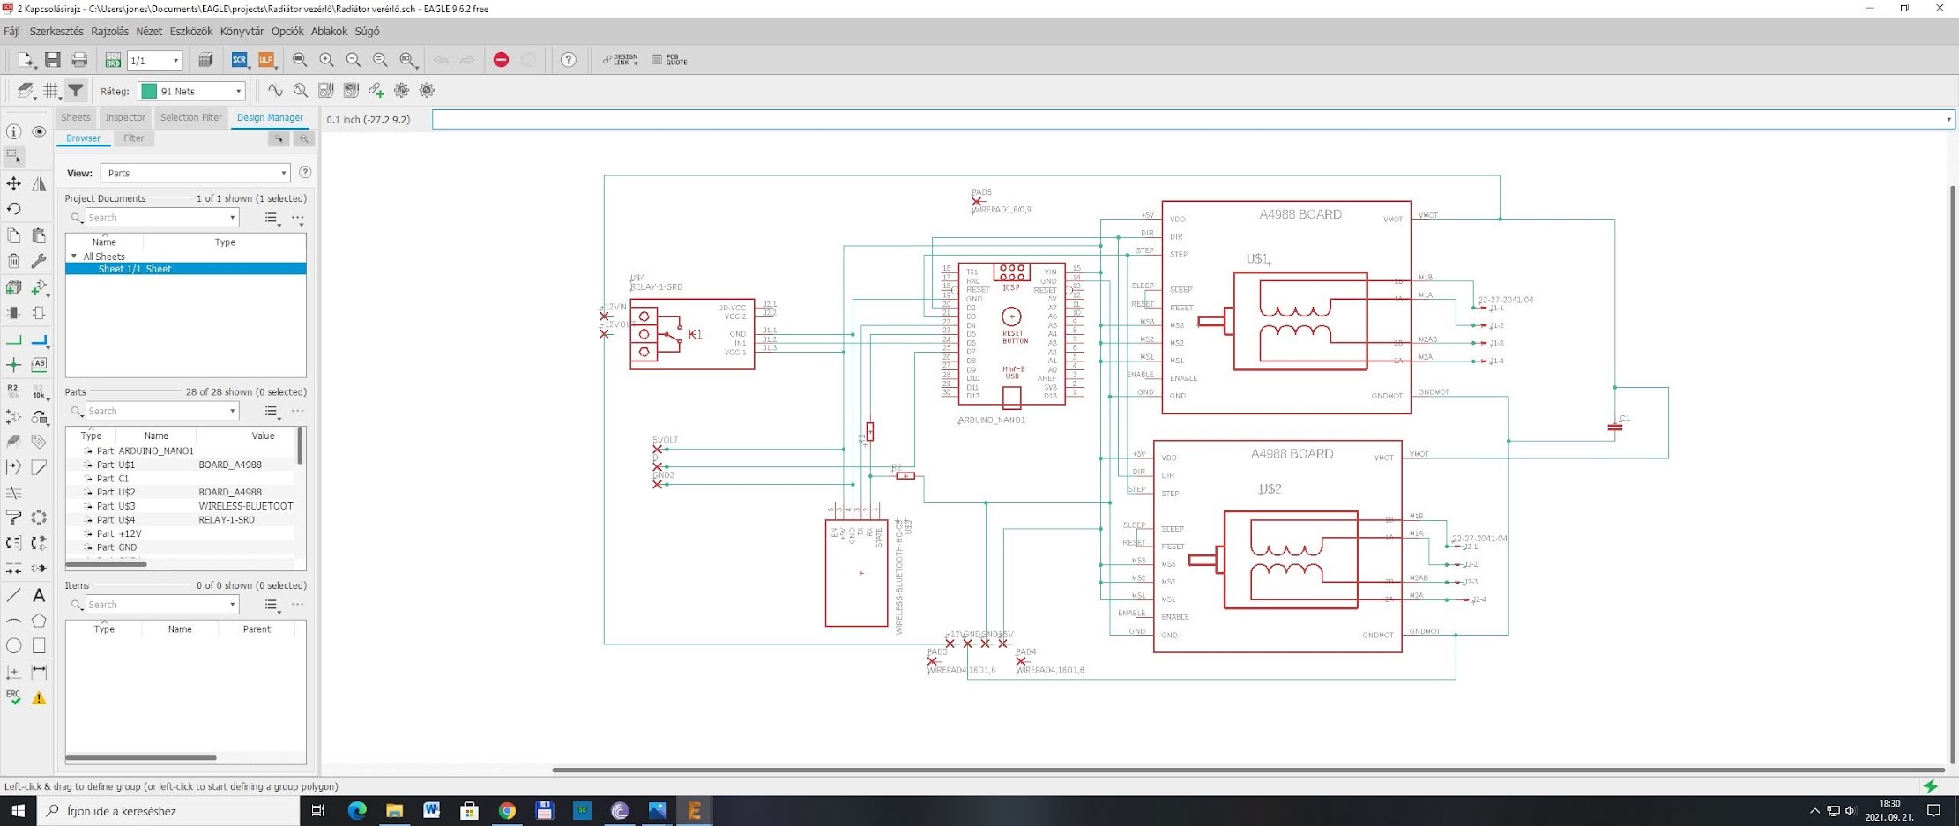This screenshot has height=826, width=1959.
Task: Open the CAM/manufacturing icon in the toolbar
Action: click(x=205, y=60)
